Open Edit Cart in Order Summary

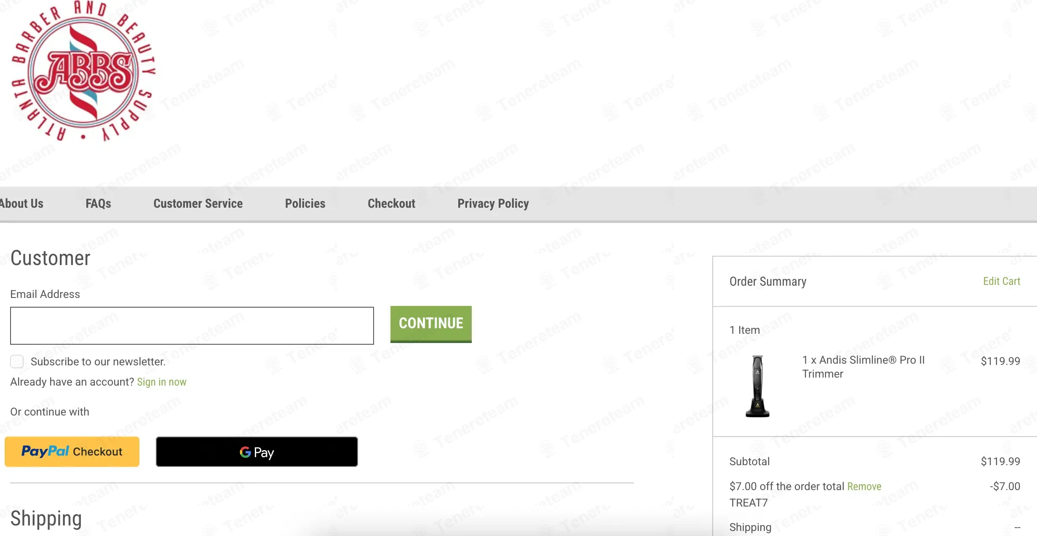[1002, 281]
